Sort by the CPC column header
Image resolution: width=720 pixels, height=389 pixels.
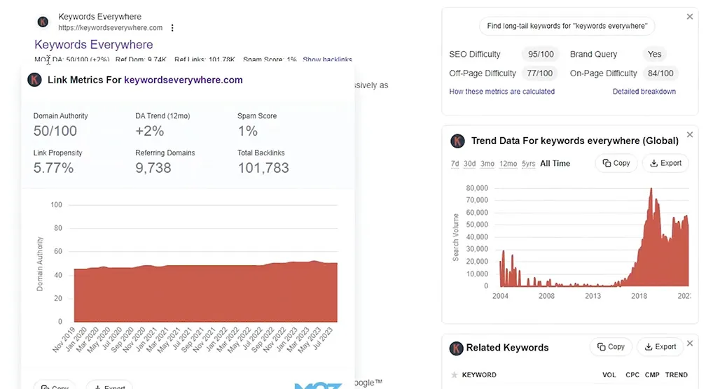click(x=632, y=375)
